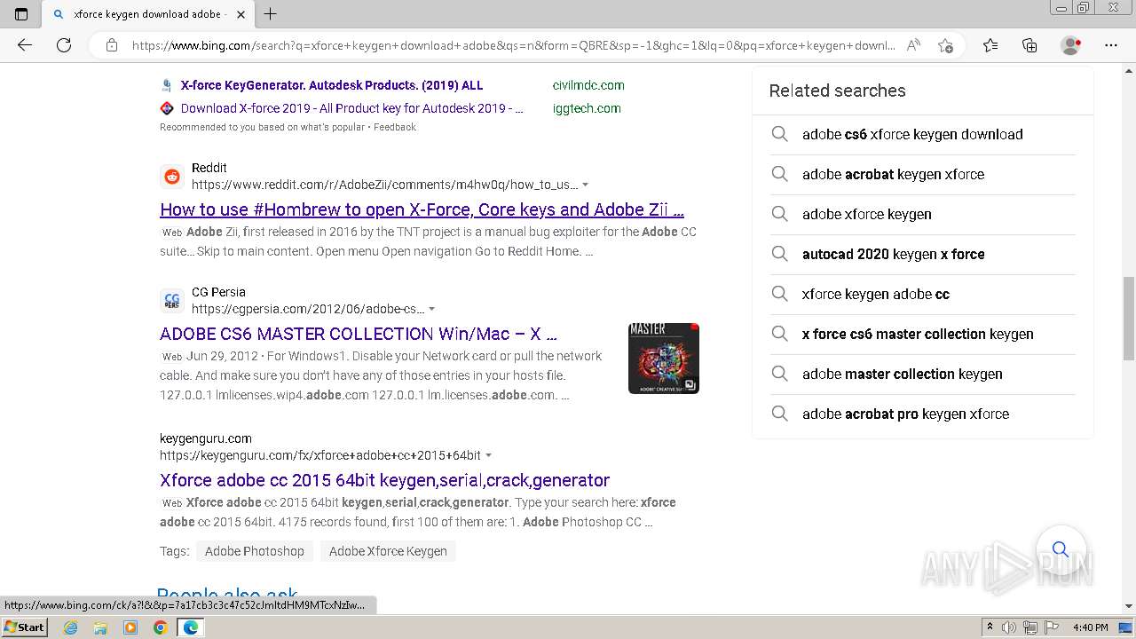The width and height of the screenshot is (1136, 639).
Task: Add page to favorites via star-plus icon
Action: 945,45
